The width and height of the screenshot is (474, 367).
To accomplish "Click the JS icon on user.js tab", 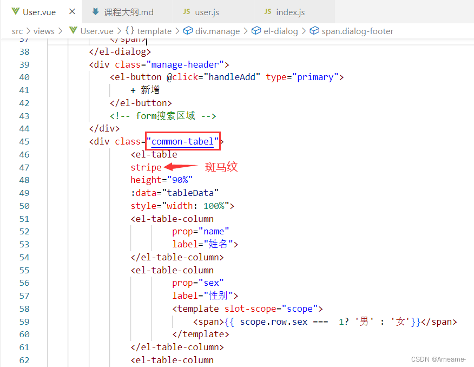I will coord(187,11).
